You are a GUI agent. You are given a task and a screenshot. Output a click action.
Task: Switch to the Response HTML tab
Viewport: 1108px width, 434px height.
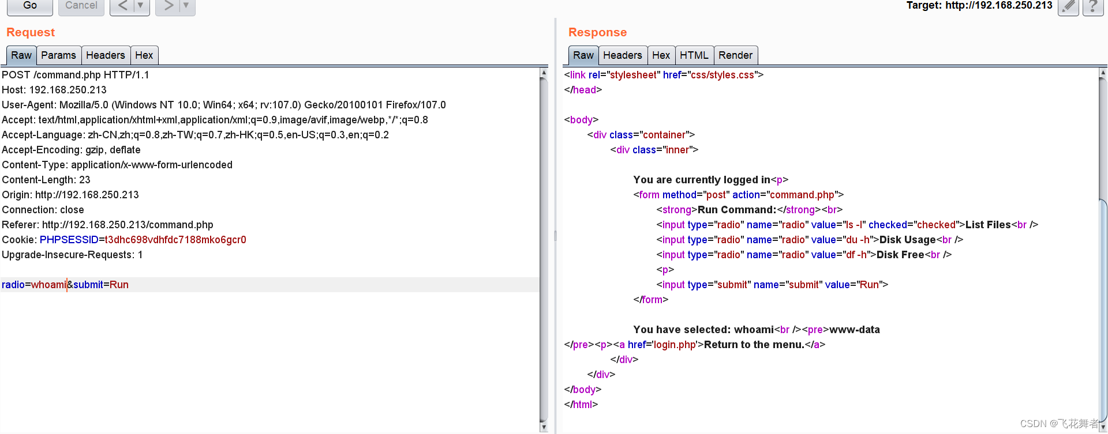pos(694,55)
